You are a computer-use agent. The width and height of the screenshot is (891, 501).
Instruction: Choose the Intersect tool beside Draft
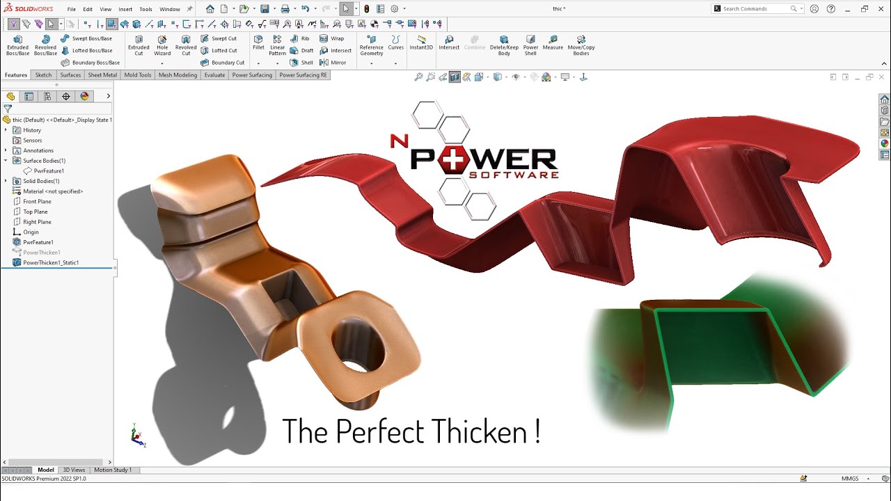click(336, 50)
